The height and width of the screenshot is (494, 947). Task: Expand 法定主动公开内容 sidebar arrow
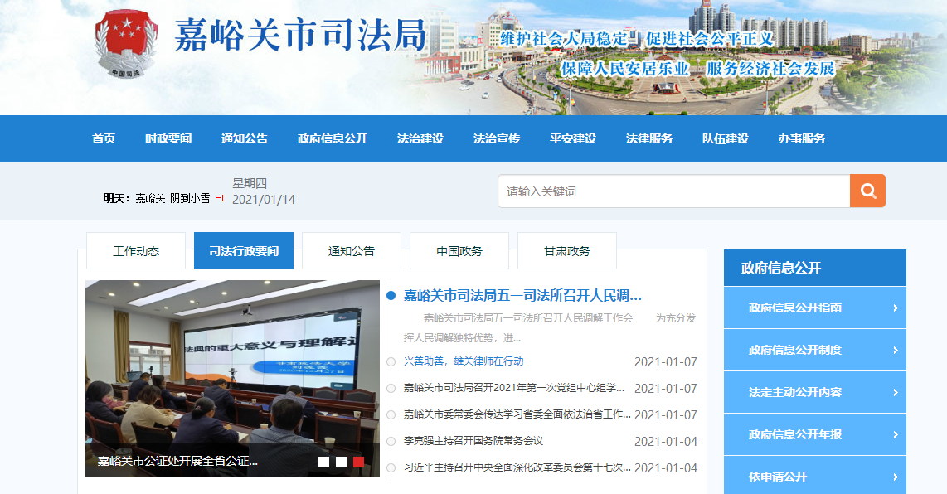click(x=896, y=393)
